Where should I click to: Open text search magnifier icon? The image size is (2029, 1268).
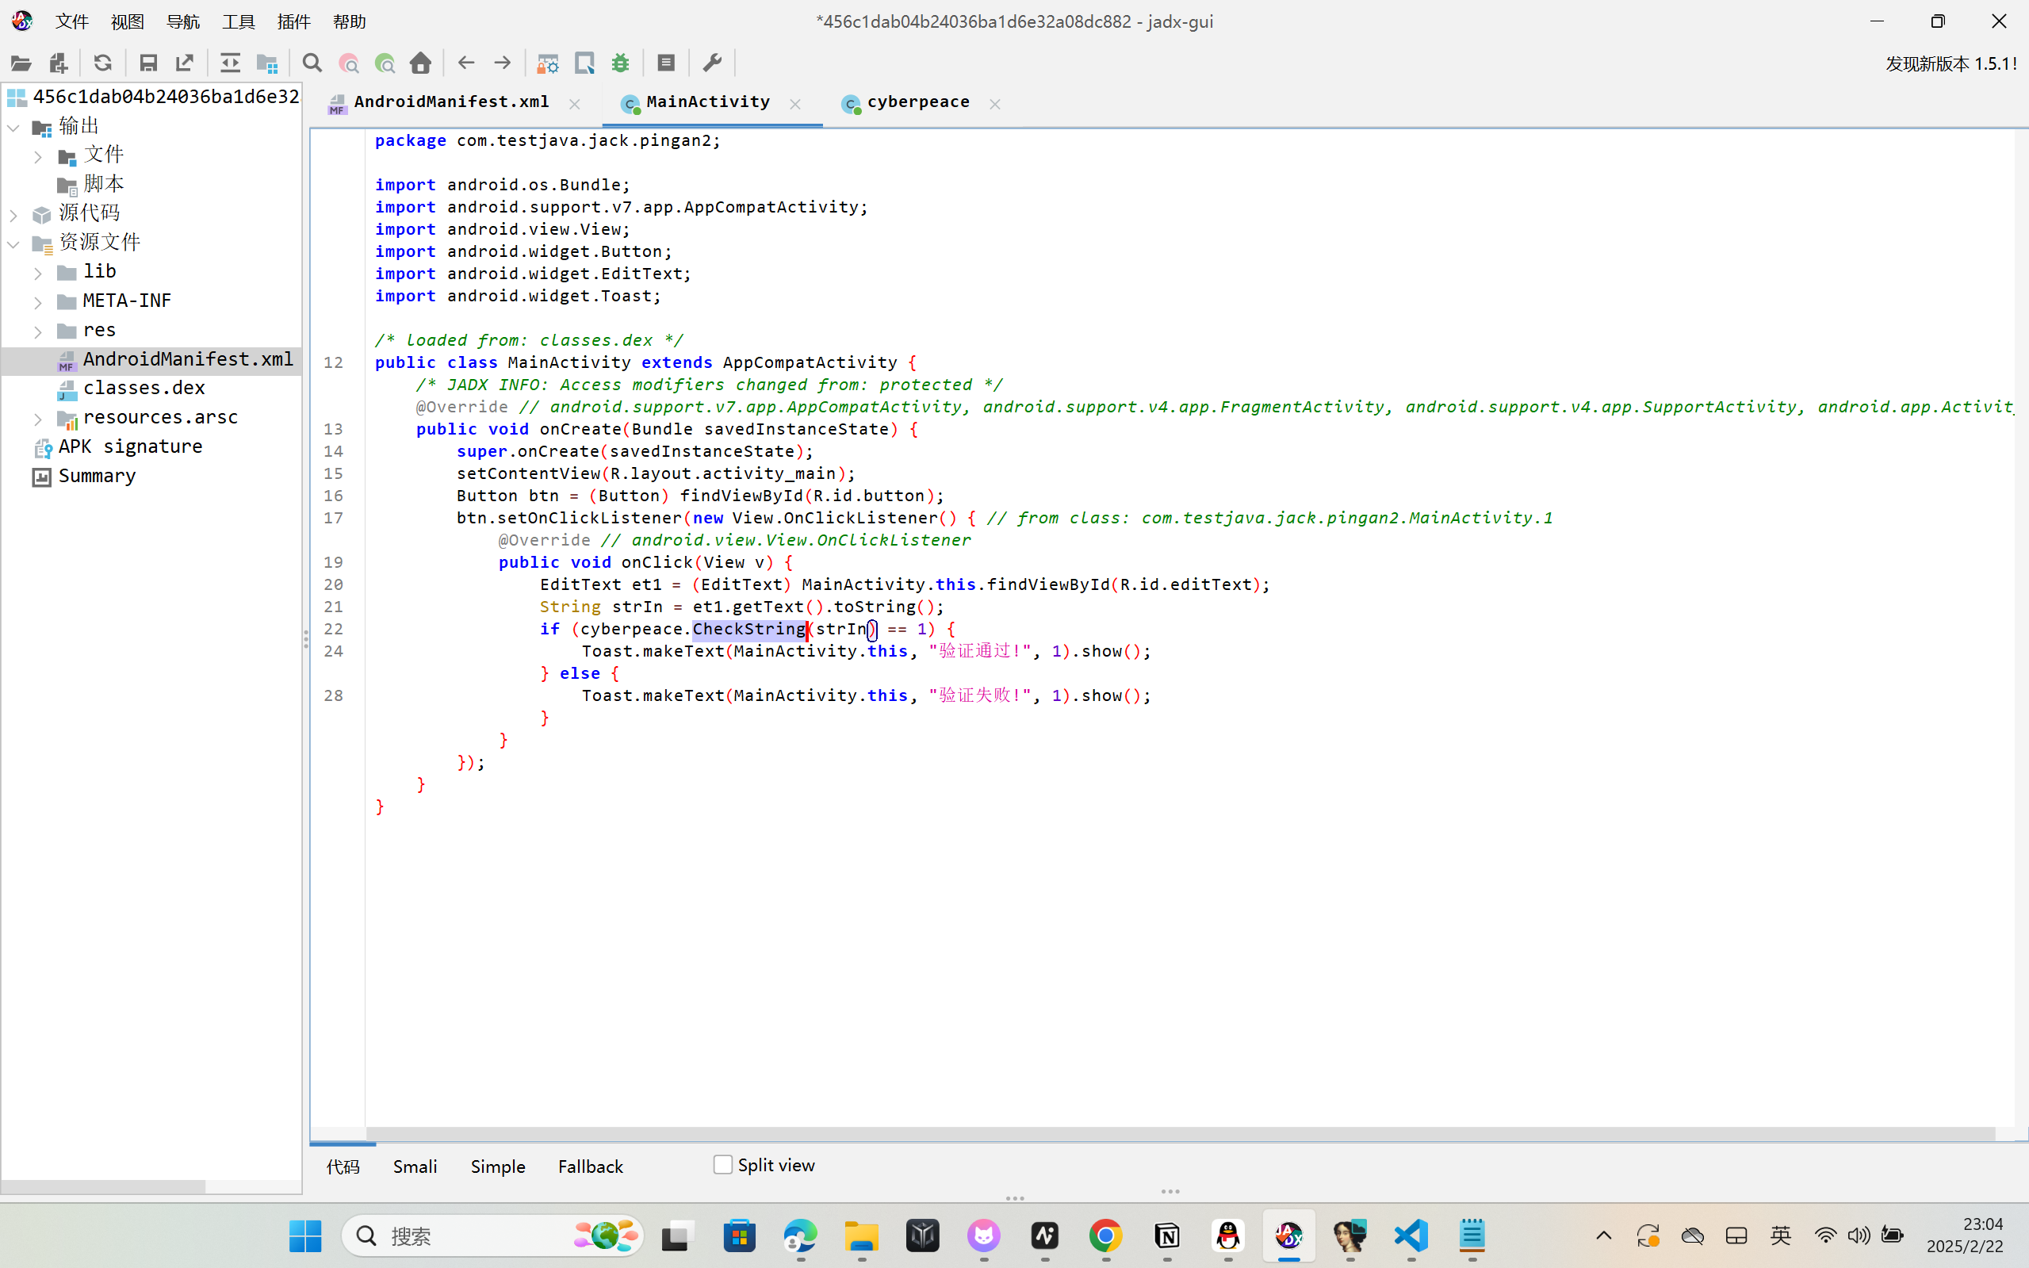(x=312, y=63)
